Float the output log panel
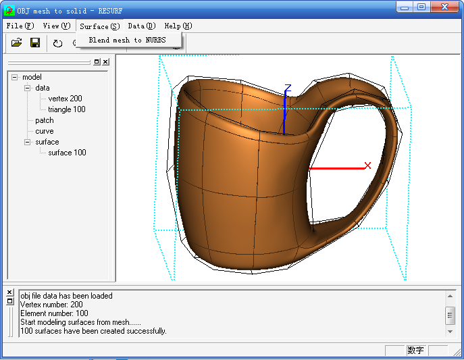The image size is (464, 360). pyautogui.click(x=9, y=301)
